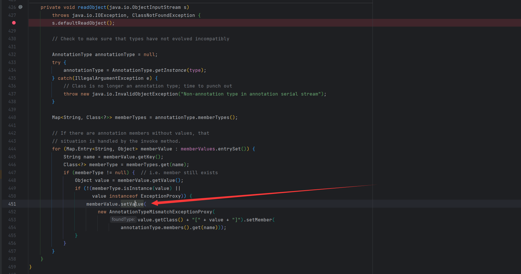Click the "Check to make sure" comment
Viewport: 521px width, 274px height.
(x=140, y=39)
